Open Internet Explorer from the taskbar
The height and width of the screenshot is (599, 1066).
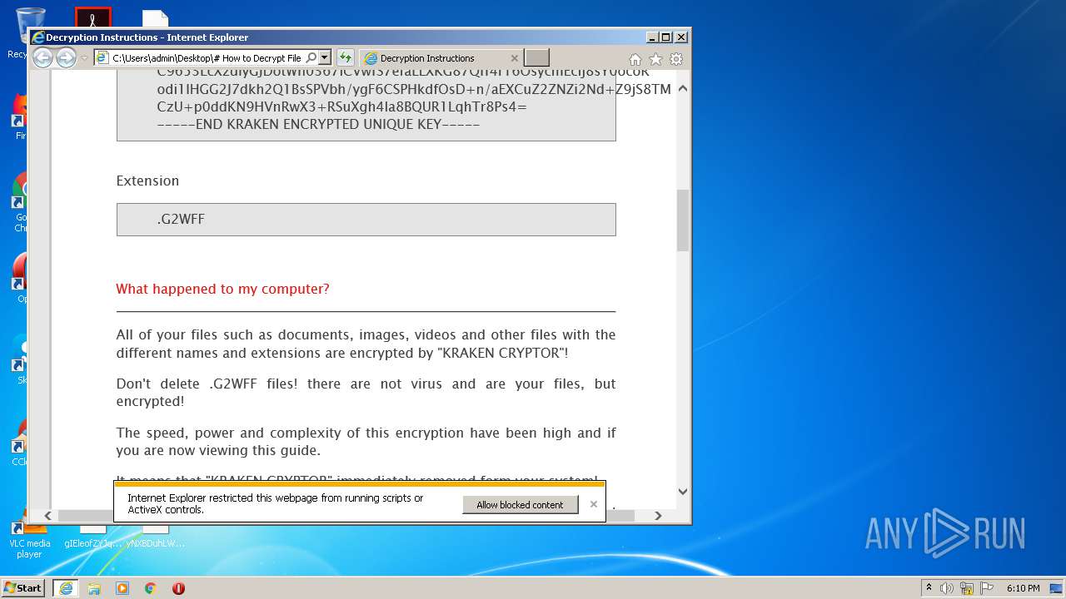(66, 588)
